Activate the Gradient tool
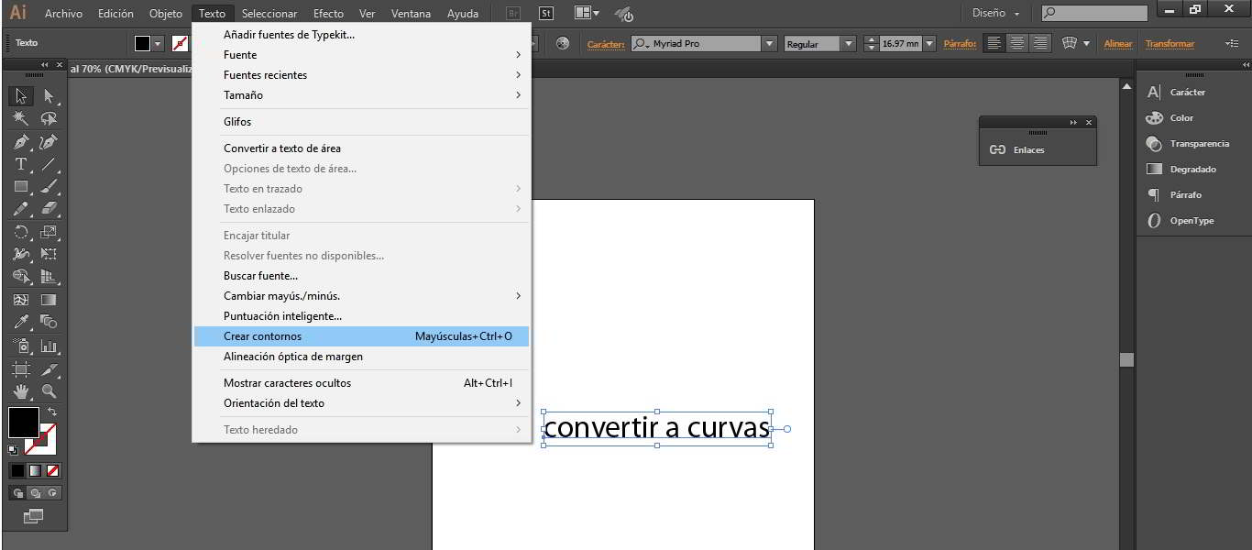The height and width of the screenshot is (550, 1252). pyautogui.click(x=49, y=300)
